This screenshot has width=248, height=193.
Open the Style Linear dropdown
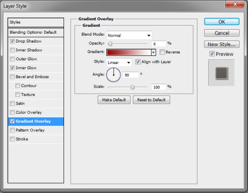(119, 62)
